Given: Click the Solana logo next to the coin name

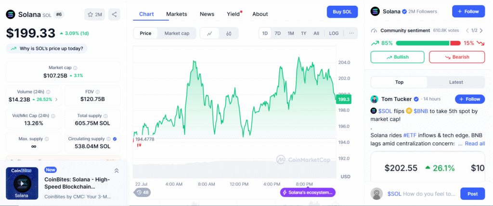Looking at the screenshot, I should pos(11,14).
